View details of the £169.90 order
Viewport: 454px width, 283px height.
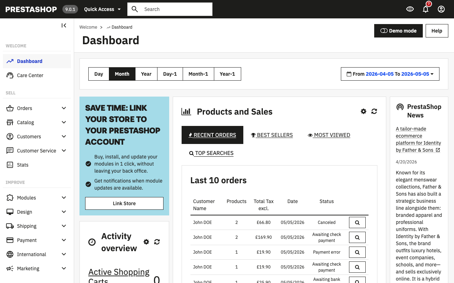coord(357,237)
